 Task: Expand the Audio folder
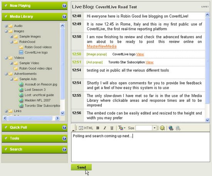pyautogui.click(x=6, y=26)
